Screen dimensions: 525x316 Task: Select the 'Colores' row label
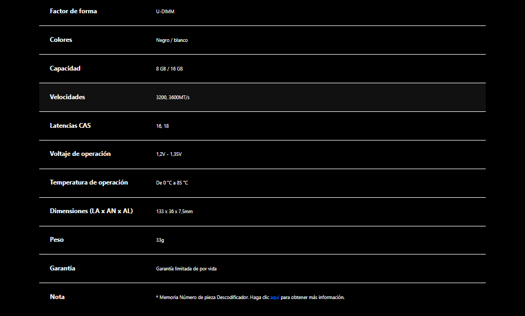61,40
